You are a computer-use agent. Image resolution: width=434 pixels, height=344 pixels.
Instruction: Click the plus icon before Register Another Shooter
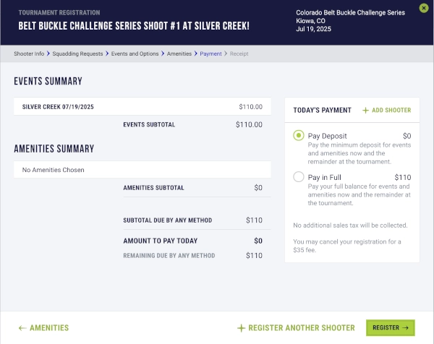(x=242, y=328)
